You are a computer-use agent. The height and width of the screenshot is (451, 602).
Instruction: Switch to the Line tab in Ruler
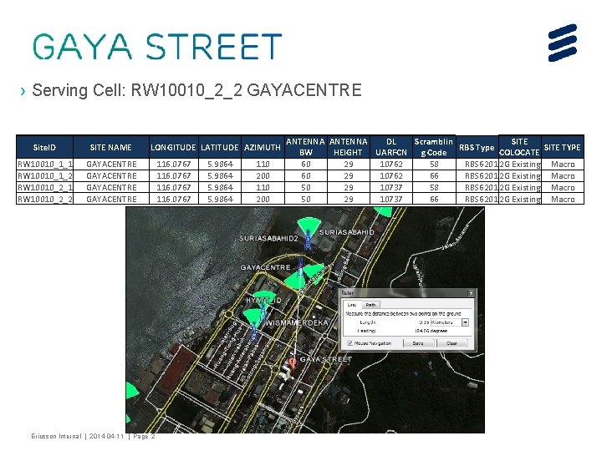(352, 305)
